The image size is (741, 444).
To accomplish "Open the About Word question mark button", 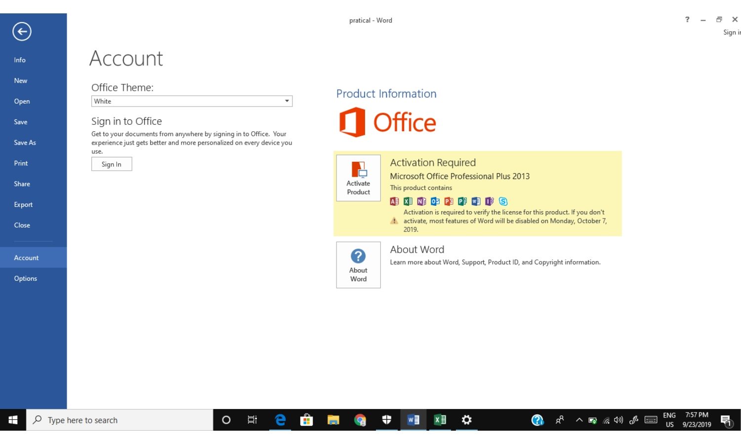I will [358, 265].
